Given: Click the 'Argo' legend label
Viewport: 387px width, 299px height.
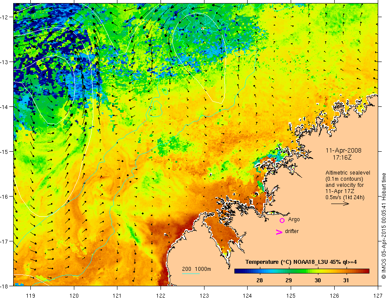Looking at the screenshot, I should click(x=294, y=219).
